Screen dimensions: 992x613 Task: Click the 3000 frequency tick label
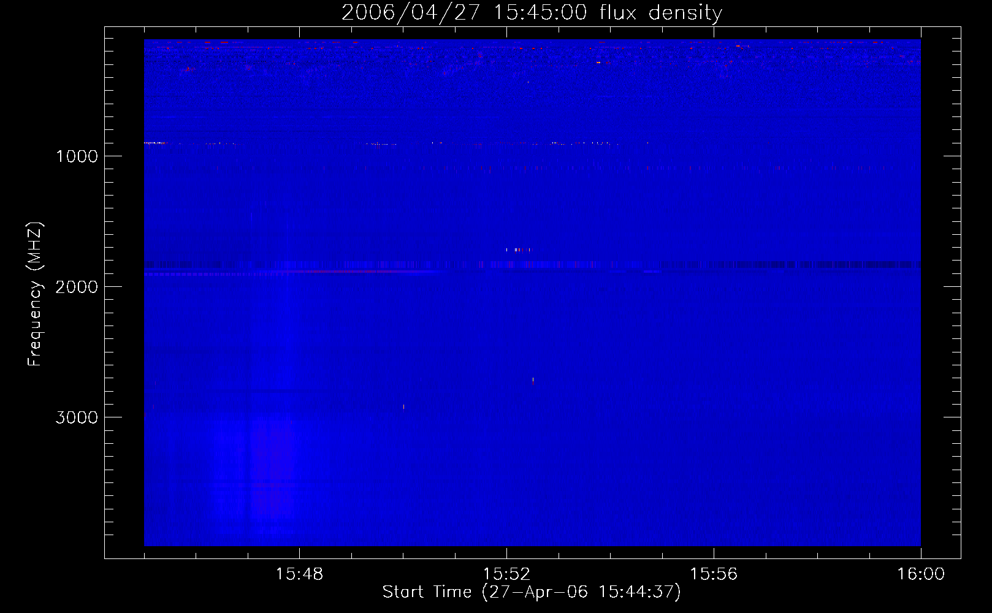77,417
